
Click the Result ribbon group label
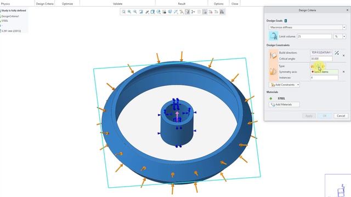click(x=182, y=4)
